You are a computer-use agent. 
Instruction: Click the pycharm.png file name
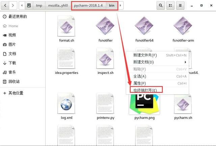pos(144,118)
